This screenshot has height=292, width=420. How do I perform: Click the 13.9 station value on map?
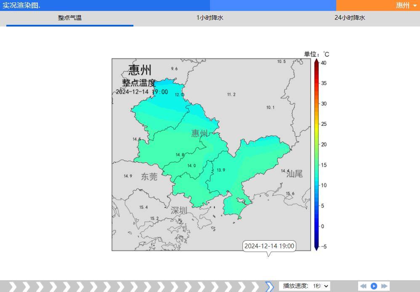tap(221, 170)
